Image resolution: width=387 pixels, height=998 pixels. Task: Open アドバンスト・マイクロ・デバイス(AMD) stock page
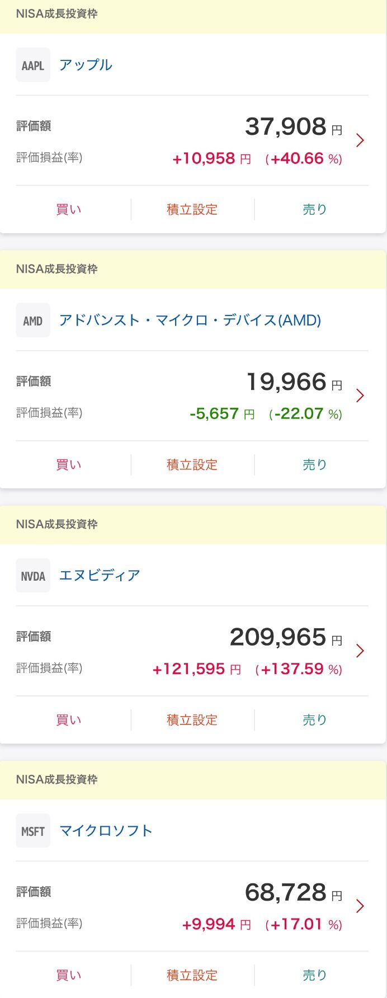tap(190, 320)
